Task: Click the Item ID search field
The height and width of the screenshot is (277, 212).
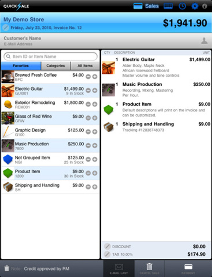Action: (x=51, y=56)
